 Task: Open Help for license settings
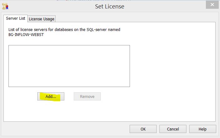coord(202,129)
